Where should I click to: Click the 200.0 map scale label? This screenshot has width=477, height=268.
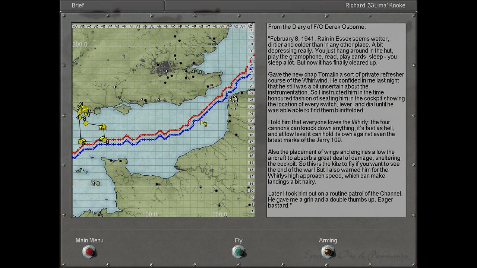click(219, 214)
